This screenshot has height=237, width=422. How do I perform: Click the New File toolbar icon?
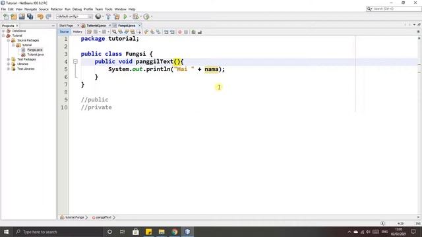6,16
